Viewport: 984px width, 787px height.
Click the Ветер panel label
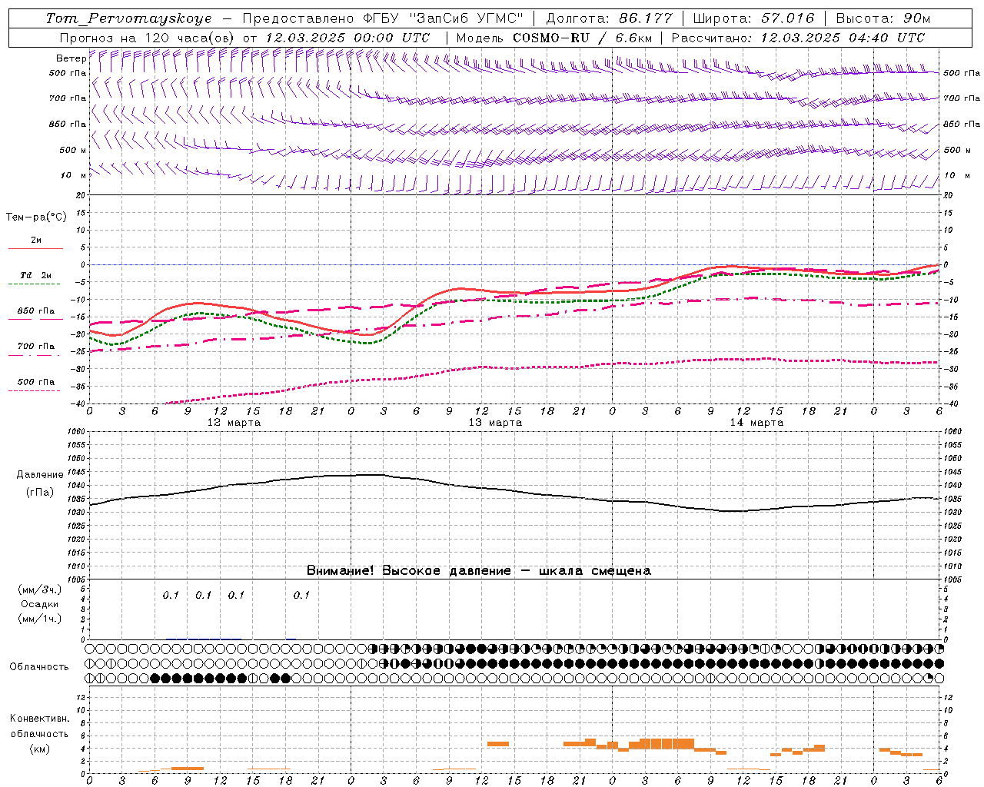[71, 58]
